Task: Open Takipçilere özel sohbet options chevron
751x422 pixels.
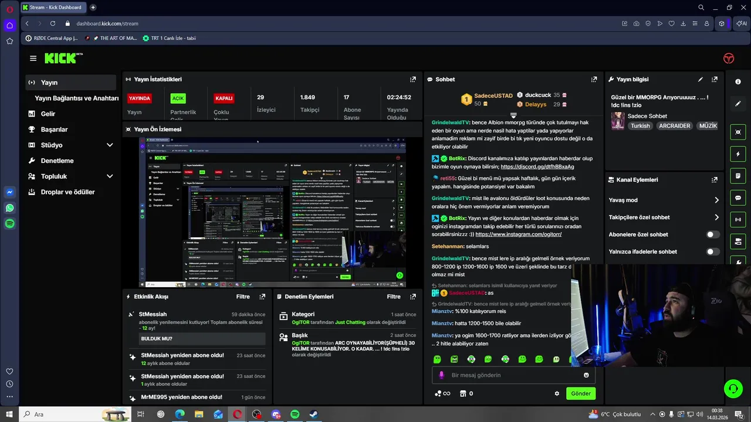Action: [716, 217]
